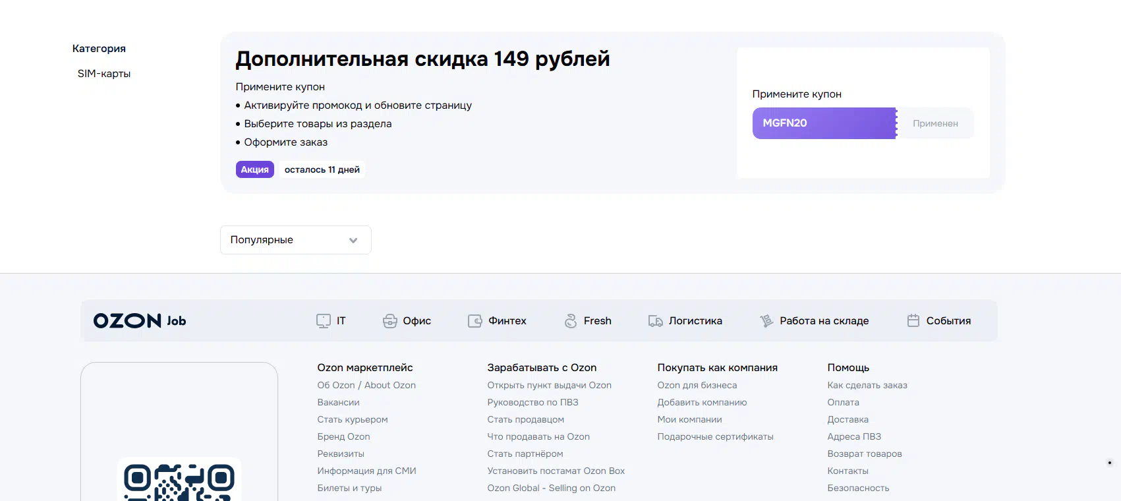The width and height of the screenshot is (1121, 501).
Task: Open the Оплата help link
Action: (x=844, y=403)
